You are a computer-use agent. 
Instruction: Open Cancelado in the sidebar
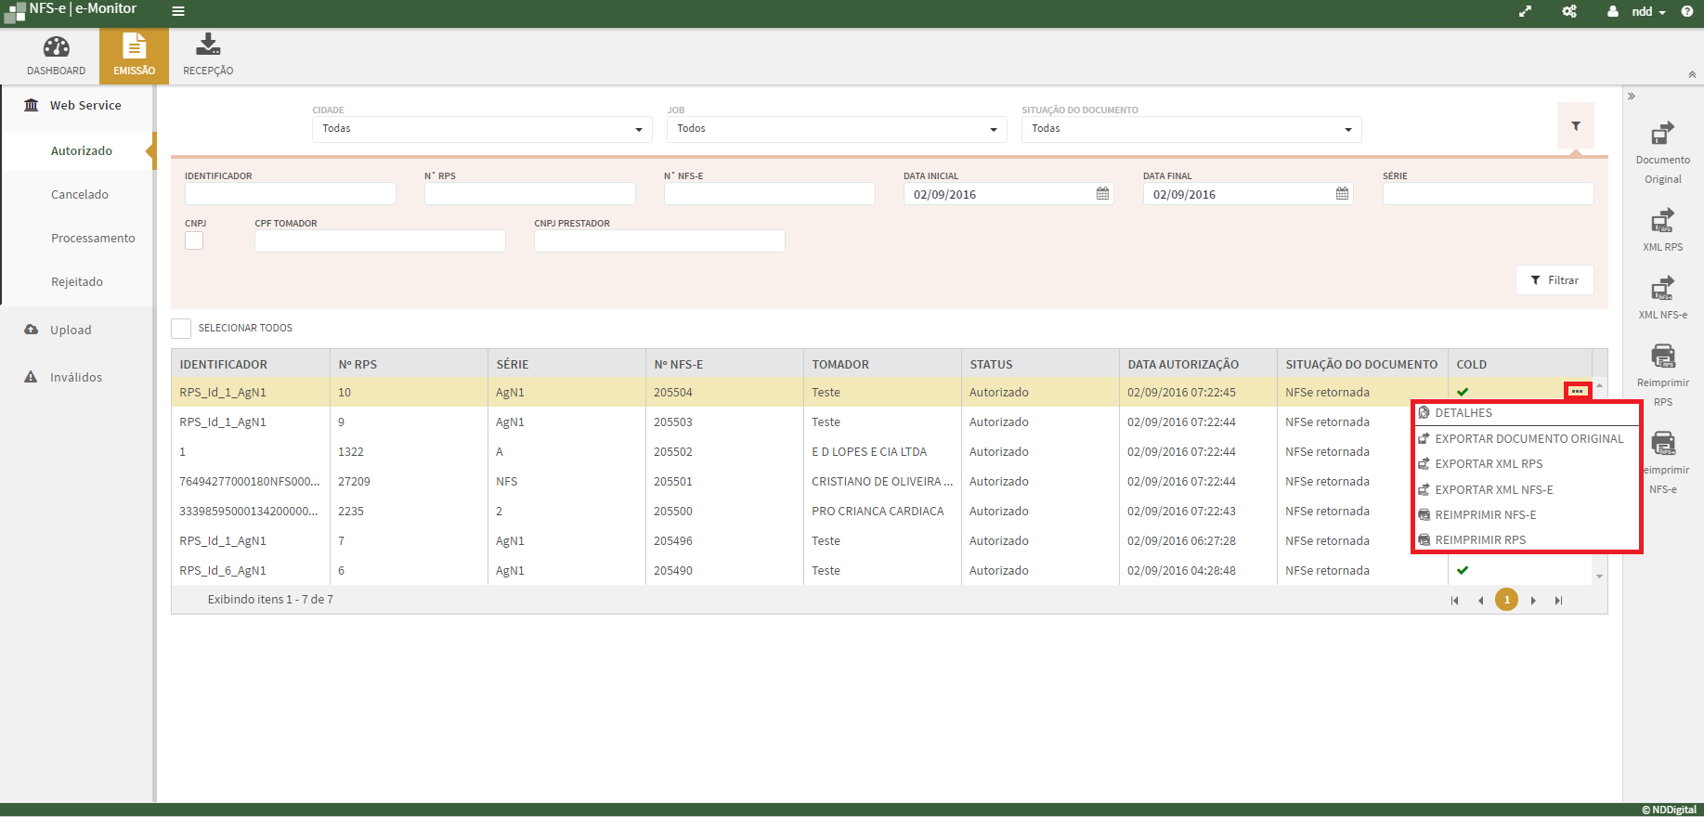(80, 195)
